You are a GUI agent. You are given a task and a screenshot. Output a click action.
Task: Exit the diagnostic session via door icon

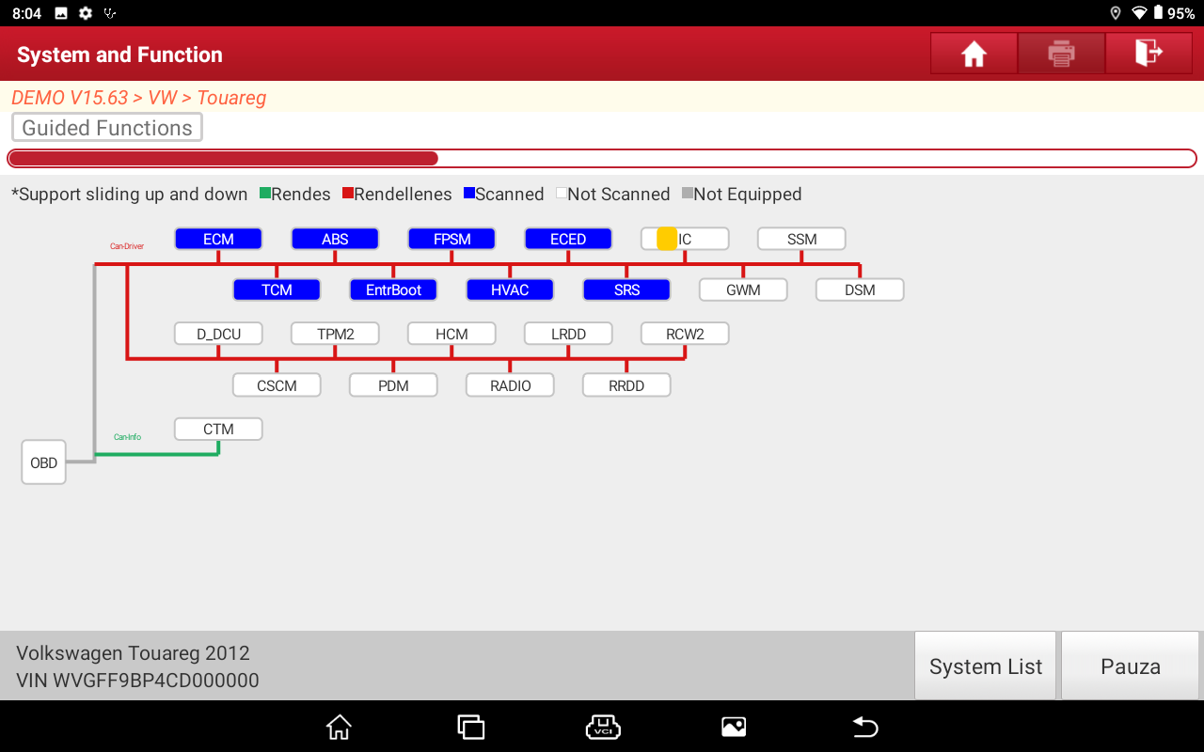pos(1149,54)
